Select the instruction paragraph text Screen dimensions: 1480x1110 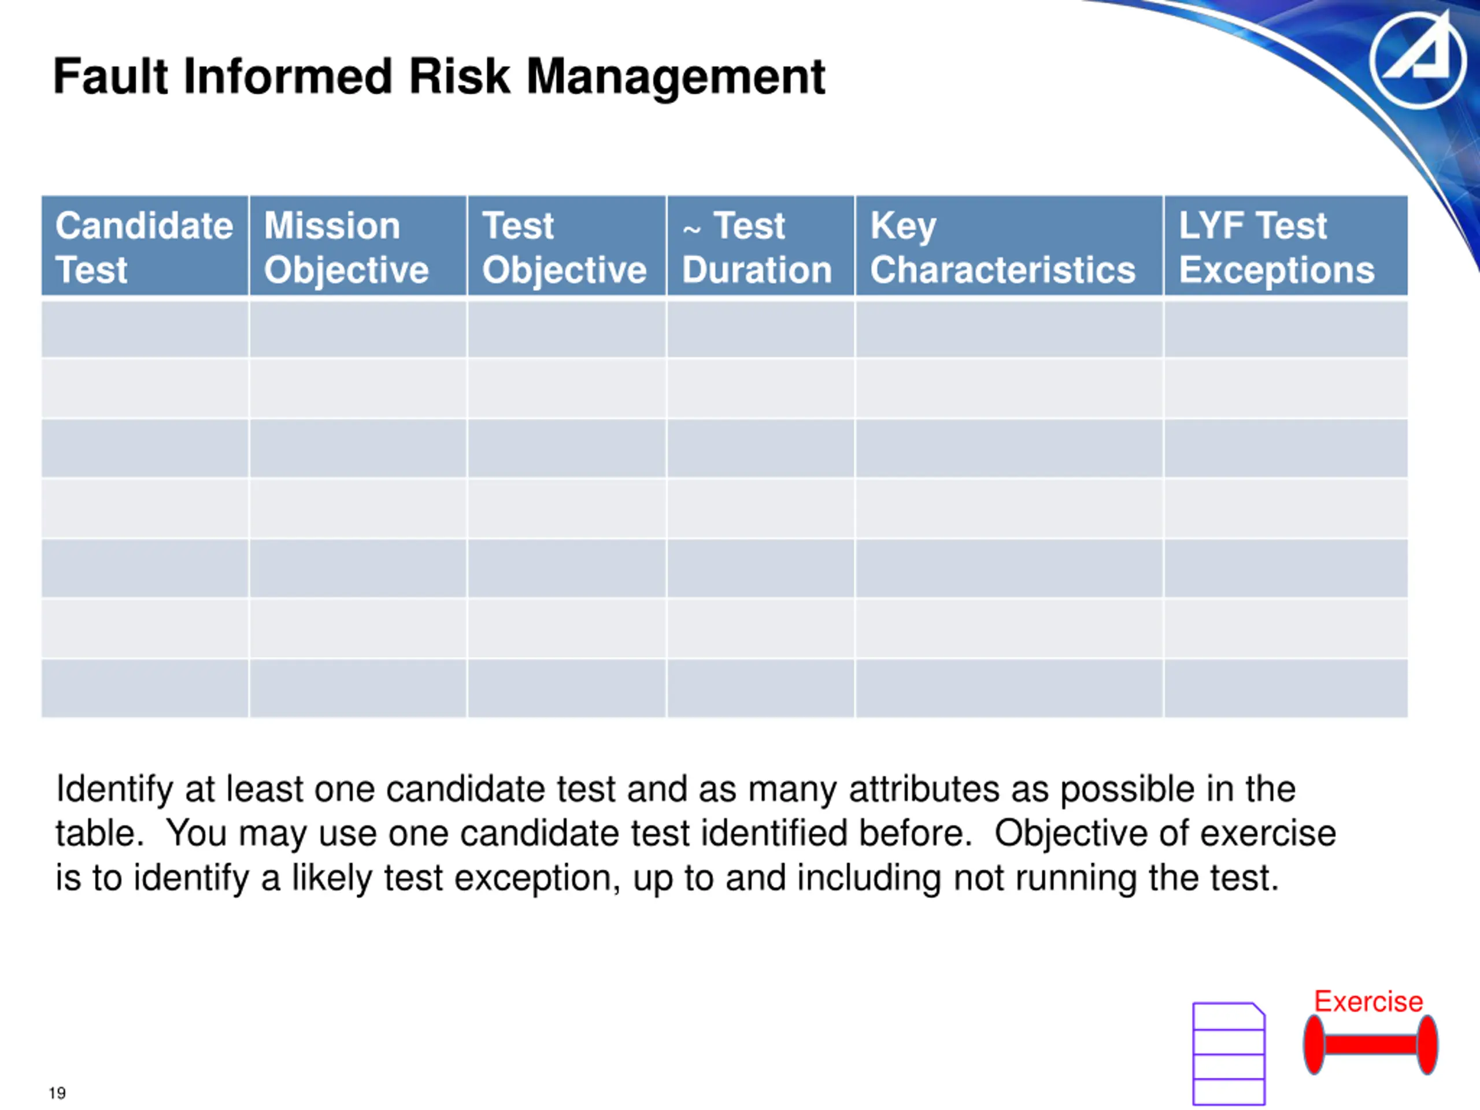[696, 833]
